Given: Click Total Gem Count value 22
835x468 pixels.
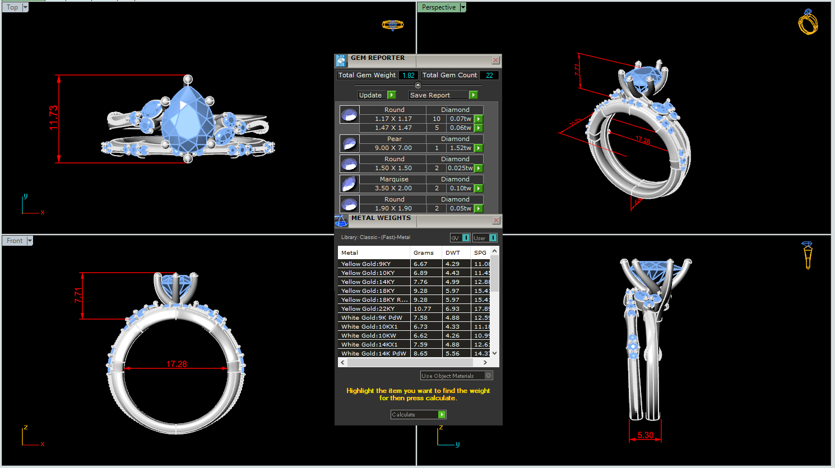Looking at the screenshot, I should coord(489,75).
